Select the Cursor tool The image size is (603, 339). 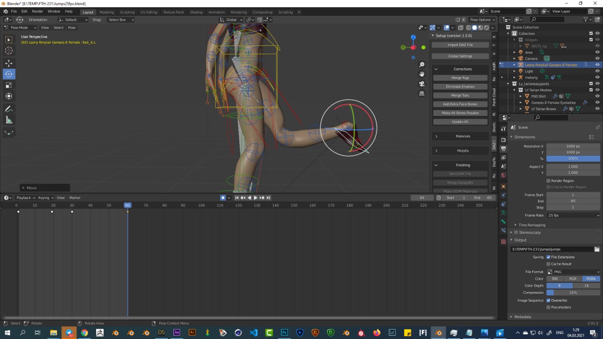(x=9, y=51)
